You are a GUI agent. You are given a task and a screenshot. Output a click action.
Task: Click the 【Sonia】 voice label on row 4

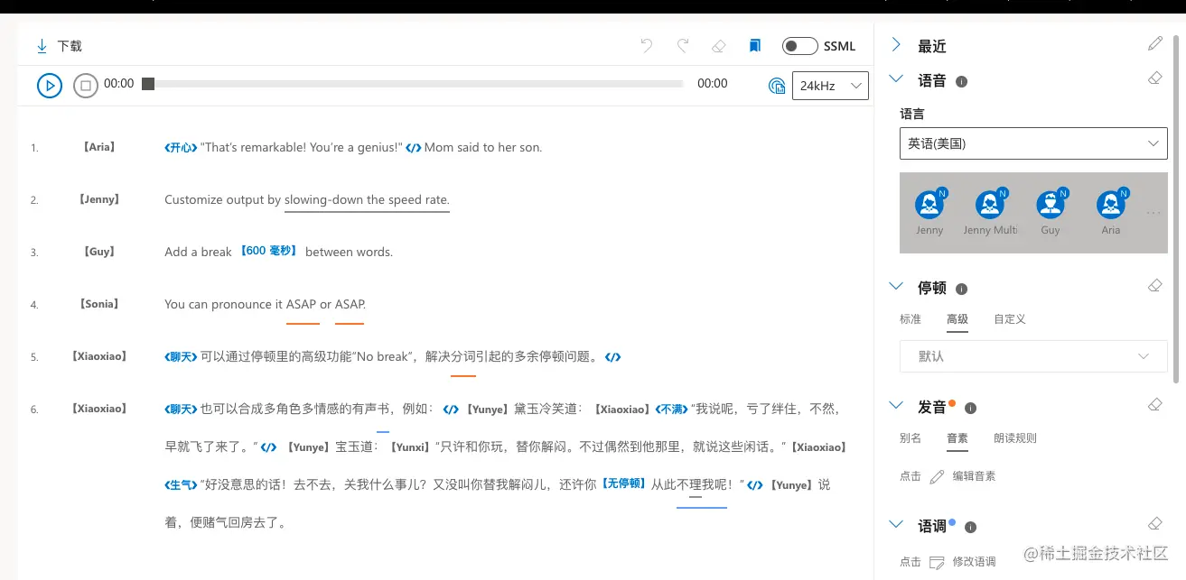pyautogui.click(x=99, y=303)
